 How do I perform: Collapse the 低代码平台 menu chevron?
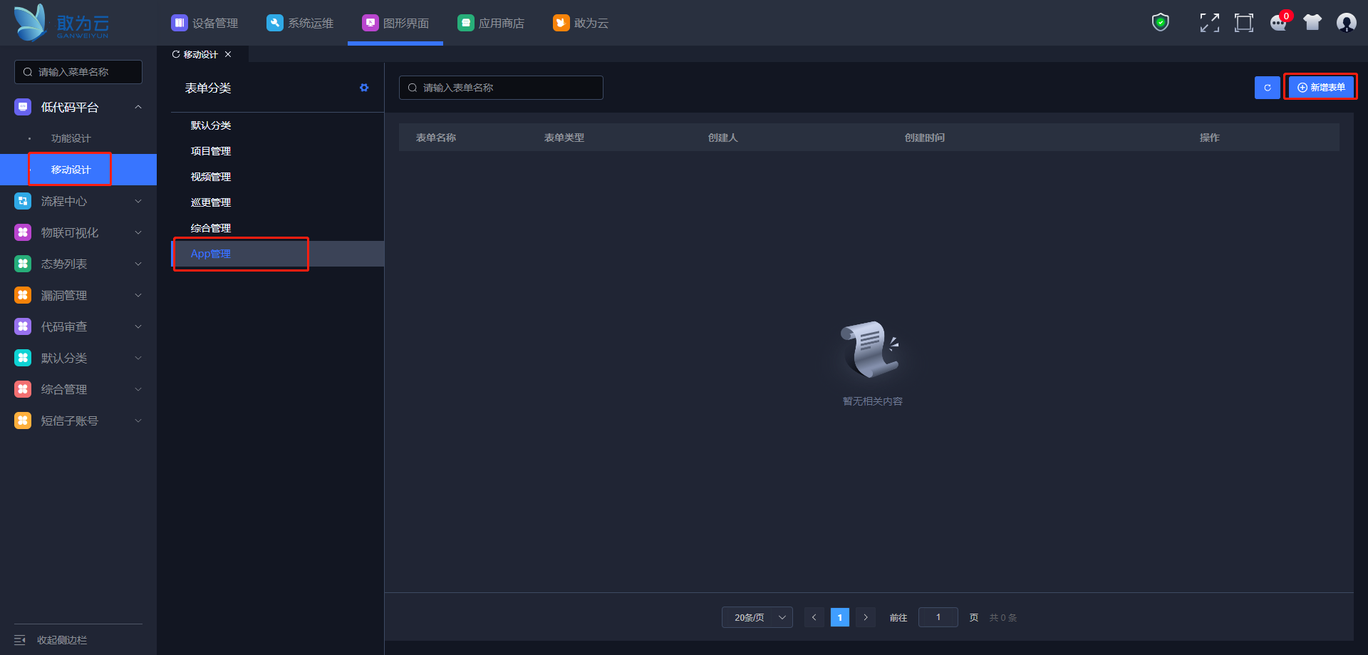coord(138,107)
